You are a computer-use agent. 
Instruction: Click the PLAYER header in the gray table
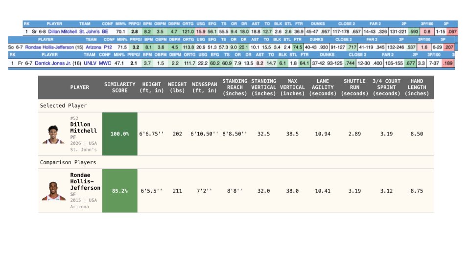(x=79, y=88)
